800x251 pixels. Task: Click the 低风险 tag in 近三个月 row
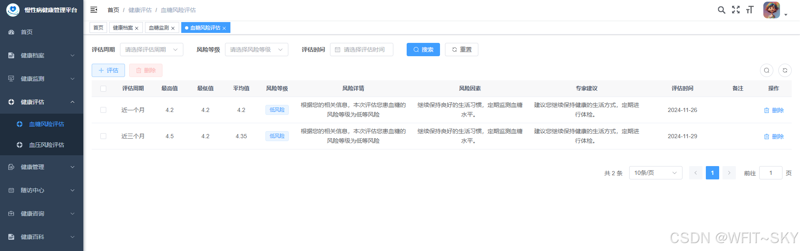pyautogui.click(x=277, y=136)
